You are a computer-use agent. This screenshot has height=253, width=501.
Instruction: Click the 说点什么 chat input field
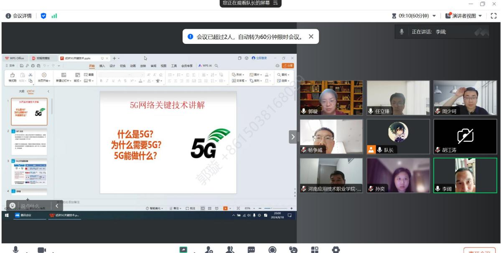[x=30, y=206]
